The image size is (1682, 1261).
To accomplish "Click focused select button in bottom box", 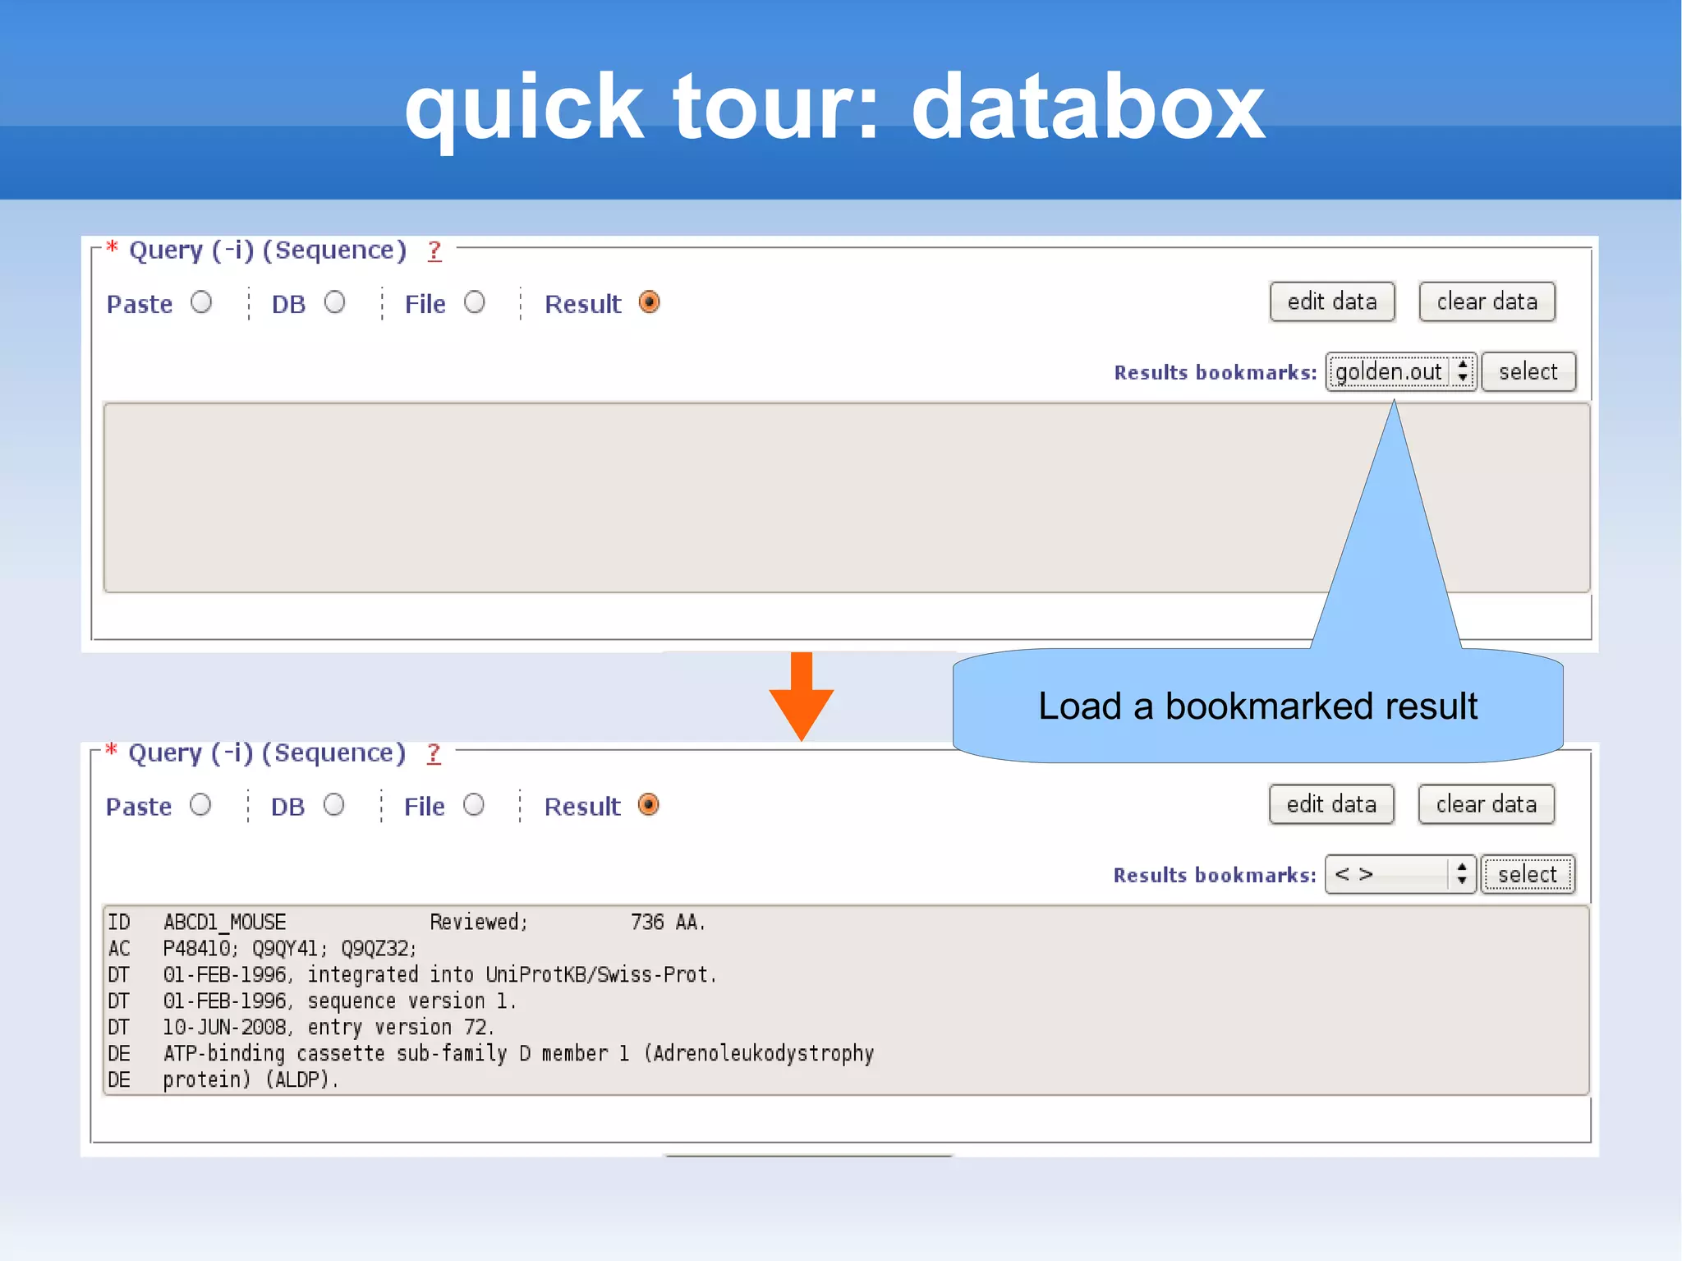I will click(x=1527, y=874).
